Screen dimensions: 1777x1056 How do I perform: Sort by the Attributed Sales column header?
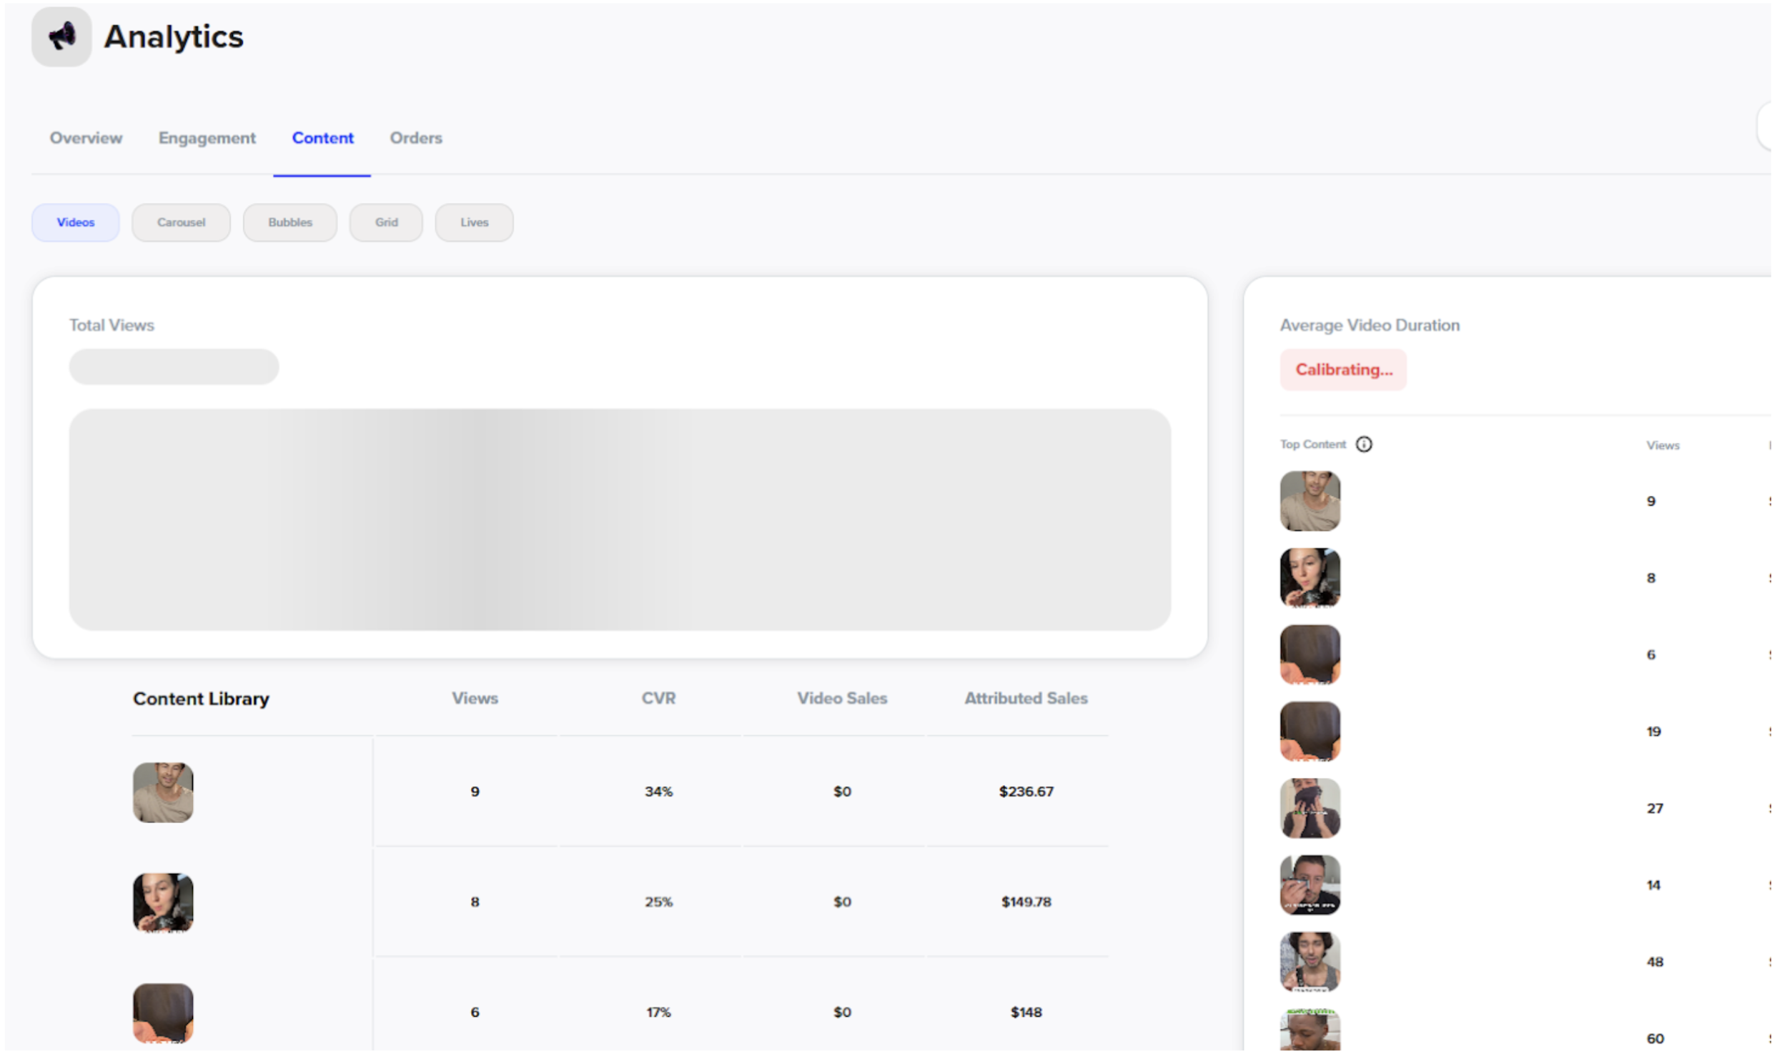tap(1028, 699)
